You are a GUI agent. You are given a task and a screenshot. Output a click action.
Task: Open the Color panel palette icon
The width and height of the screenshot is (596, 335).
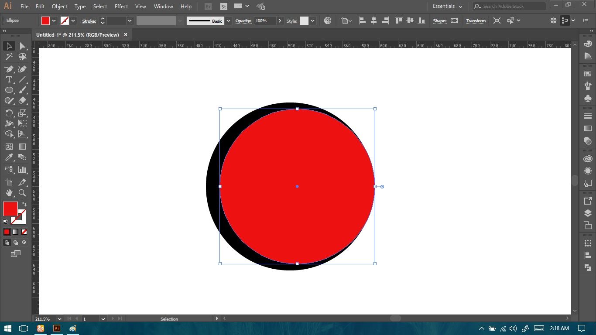pos(588,44)
